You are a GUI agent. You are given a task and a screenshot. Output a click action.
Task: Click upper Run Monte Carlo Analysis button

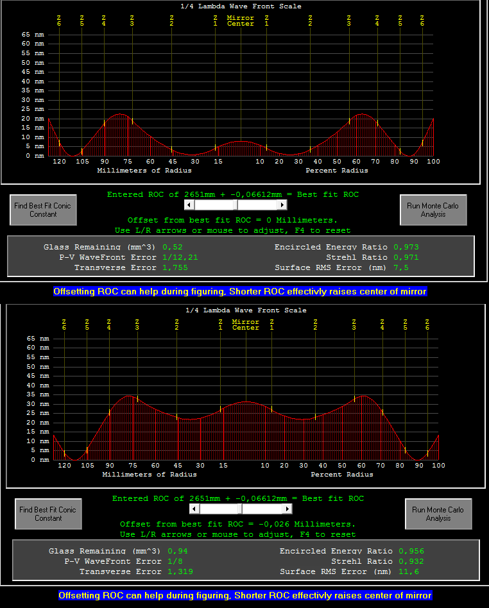[433, 210]
